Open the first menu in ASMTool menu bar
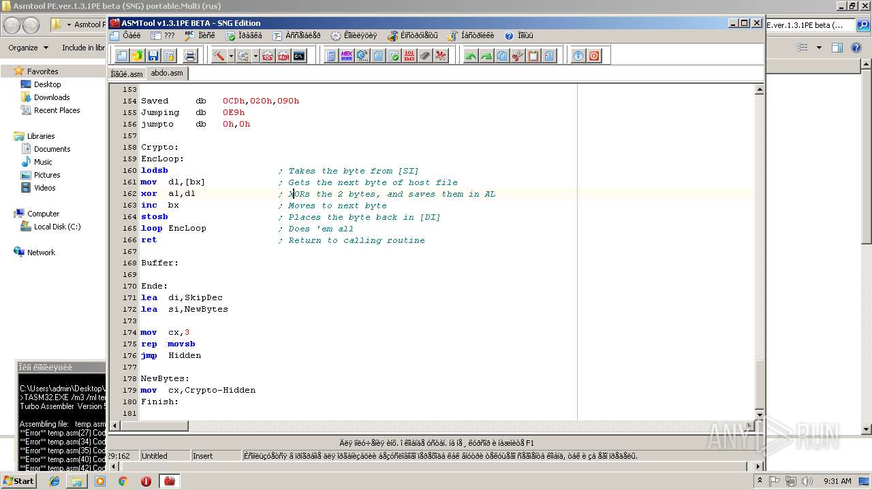 125,35
